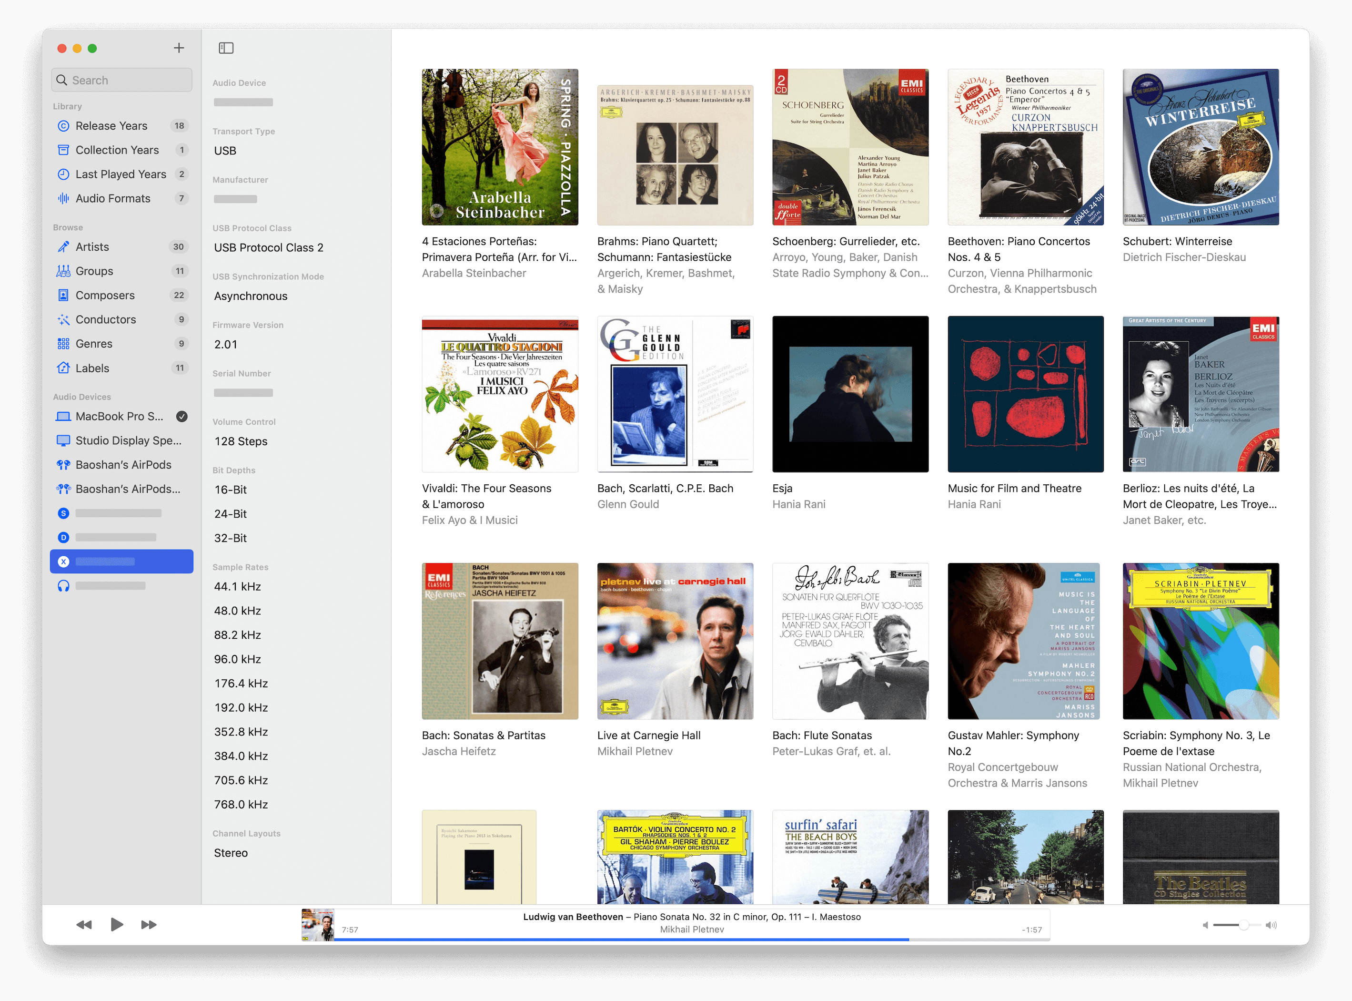Viewport: 1352px width, 1001px height.
Task: Open the Esja album by Hania Rani
Action: (850, 395)
